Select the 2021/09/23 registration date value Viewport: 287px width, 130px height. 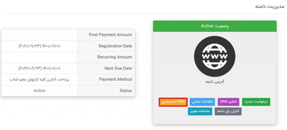point(39,46)
